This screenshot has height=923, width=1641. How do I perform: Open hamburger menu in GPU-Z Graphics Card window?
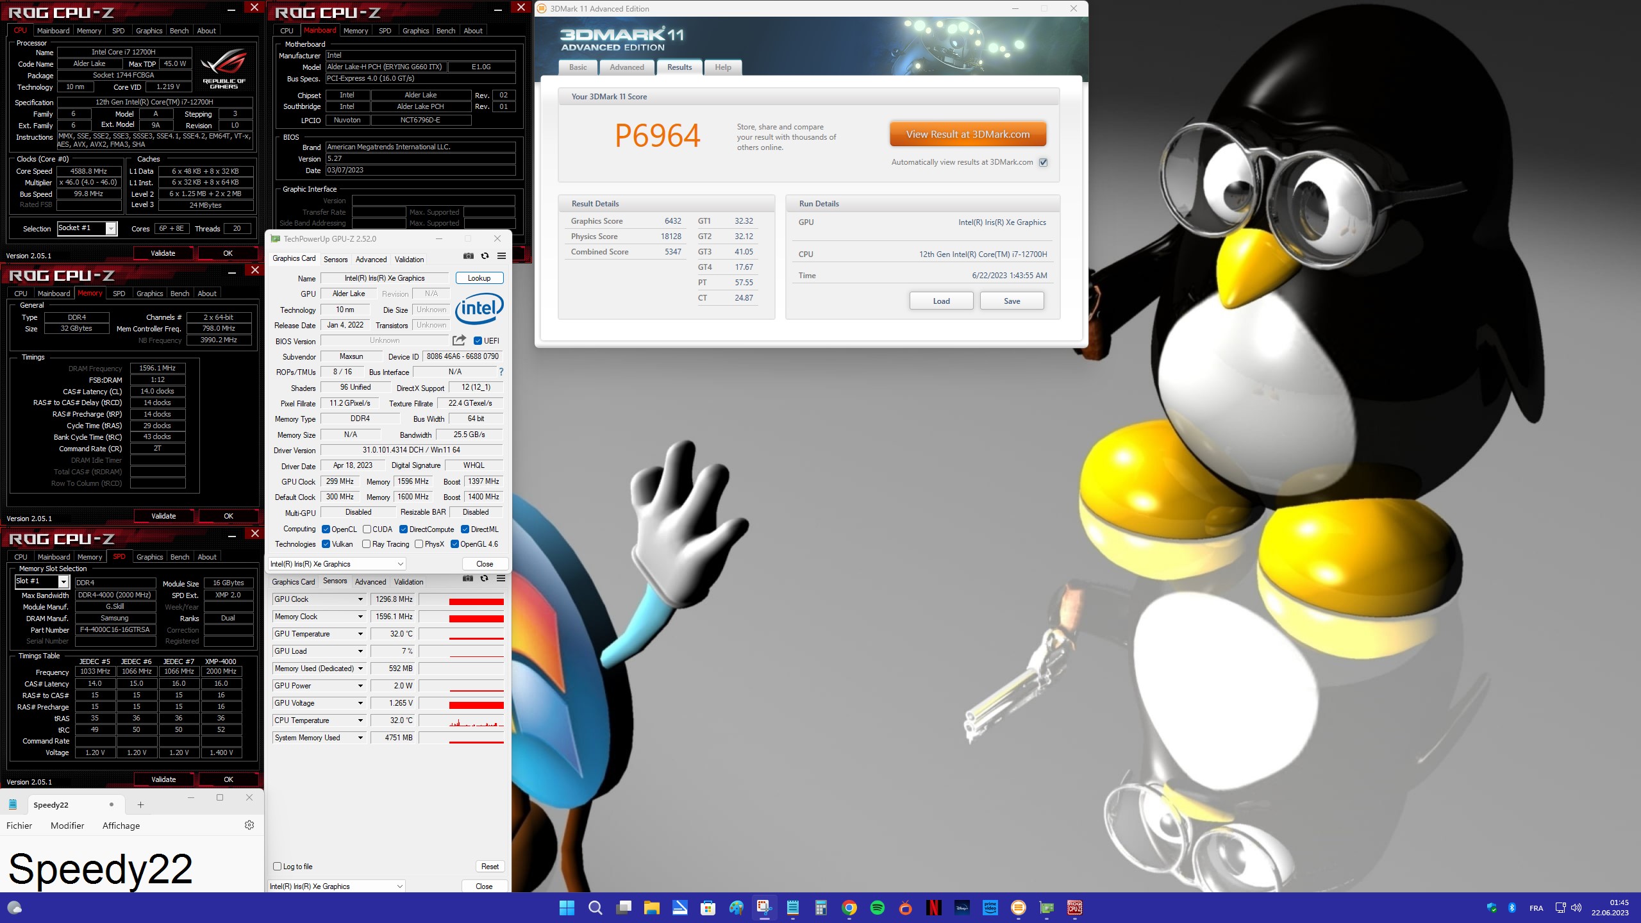point(501,256)
